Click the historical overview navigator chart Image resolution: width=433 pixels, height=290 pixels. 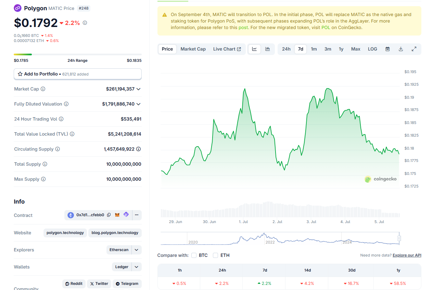click(280, 238)
